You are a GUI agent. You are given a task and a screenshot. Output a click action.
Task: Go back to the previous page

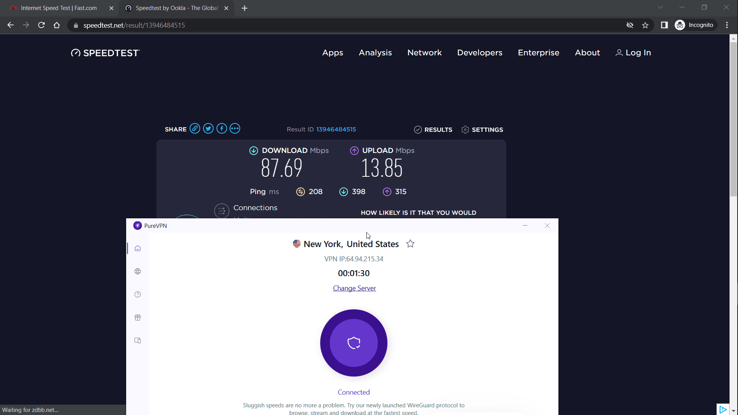pyautogui.click(x=11, y=25)
